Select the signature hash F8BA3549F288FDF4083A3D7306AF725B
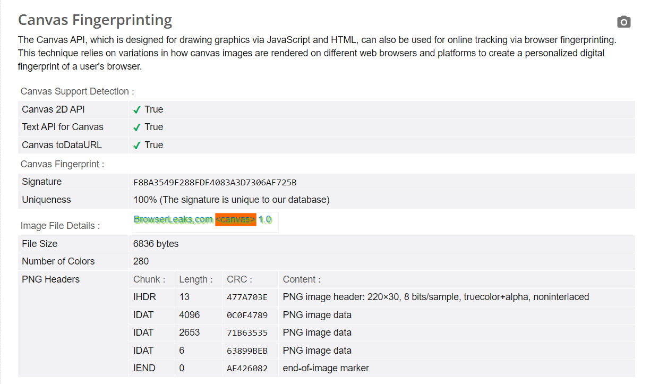Screen dimensions: 650x384 point(215,183)
